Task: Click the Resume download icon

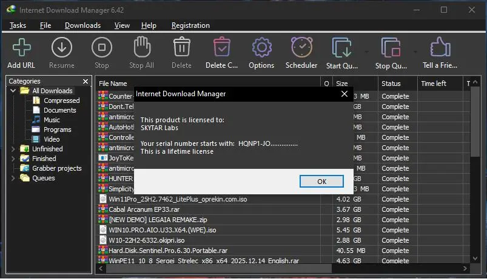Action: (61, 47)
